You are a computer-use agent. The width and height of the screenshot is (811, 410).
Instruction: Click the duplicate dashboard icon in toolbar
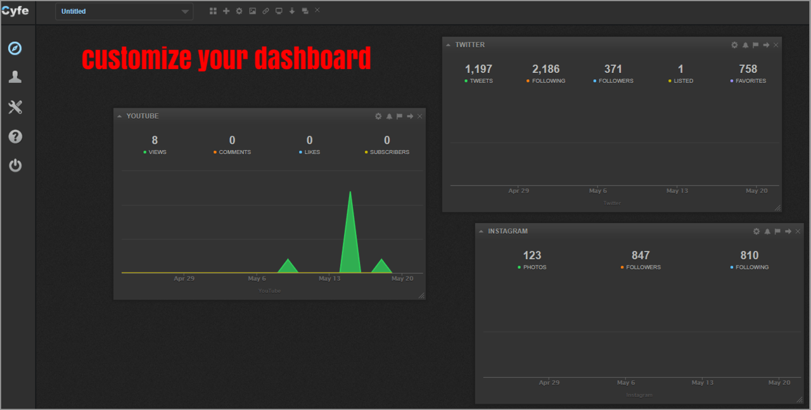click(x=305, y=11)
